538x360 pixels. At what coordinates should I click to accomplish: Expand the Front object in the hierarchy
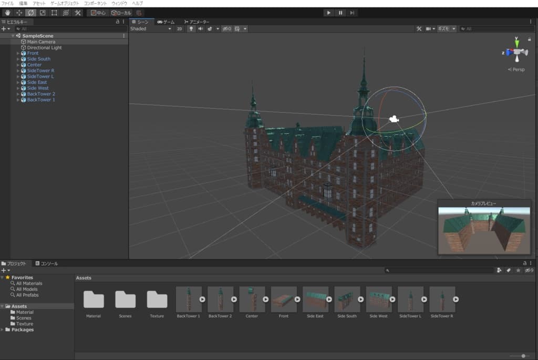[18, 53]
